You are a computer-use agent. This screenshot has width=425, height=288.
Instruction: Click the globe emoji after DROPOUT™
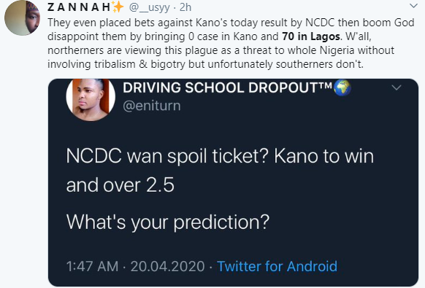[x=342, y=87]
